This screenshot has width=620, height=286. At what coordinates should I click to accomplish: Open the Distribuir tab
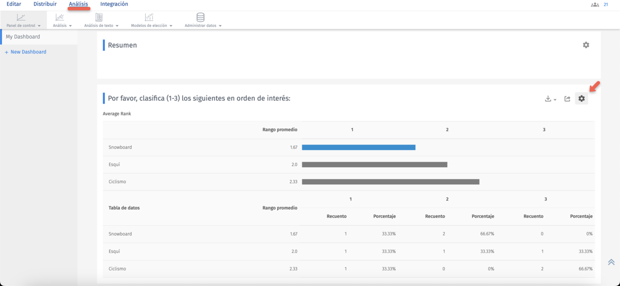click(45, 4)
